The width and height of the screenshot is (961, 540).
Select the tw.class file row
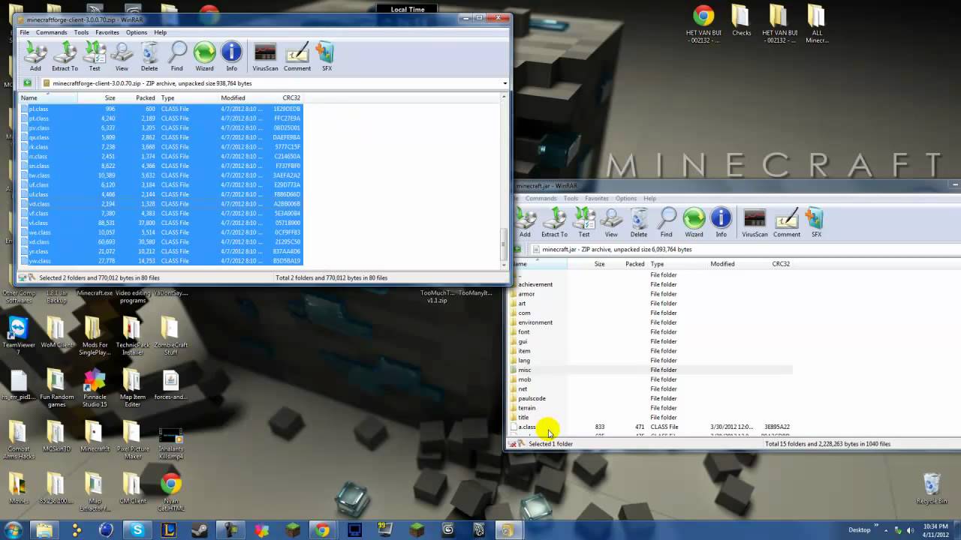[x=161, y=175]
